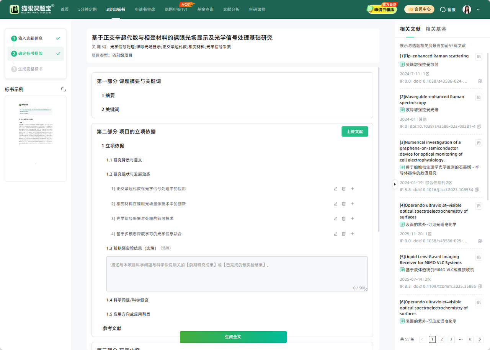The image size is (490, 350).
Task: Delete item 基于多模态深度学习的光学信息融合
Action: click(x=344, y=234)
